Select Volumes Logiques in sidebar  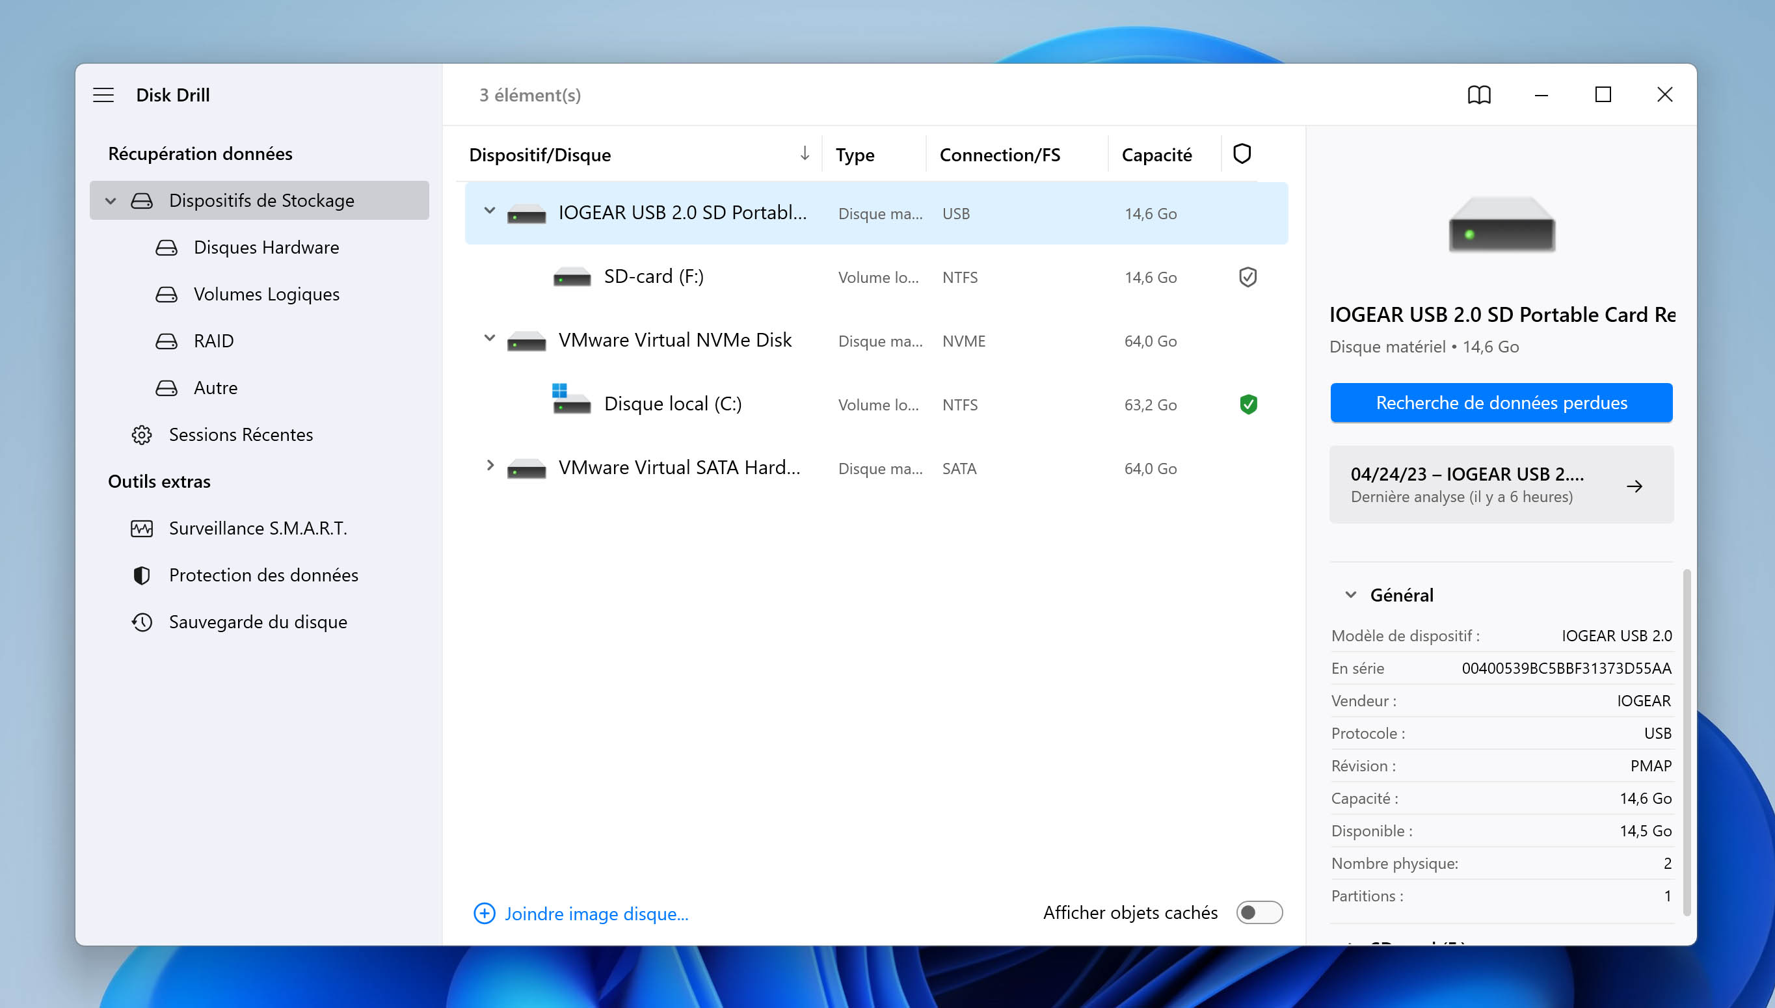pos(266,294)
